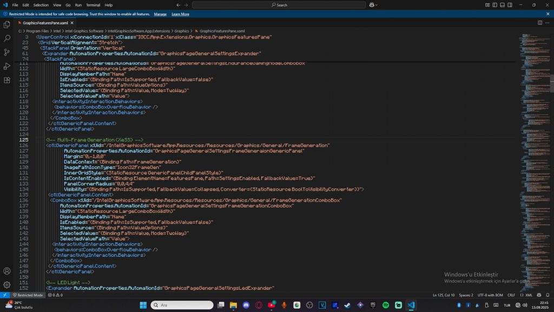Open the Terminal menu
Screen dimensions: 554x312
(94, 5)
